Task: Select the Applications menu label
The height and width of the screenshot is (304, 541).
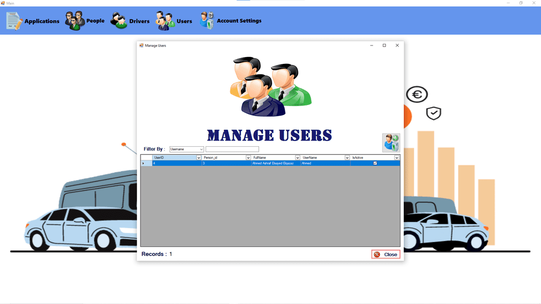Action: [x=42, y=21]
